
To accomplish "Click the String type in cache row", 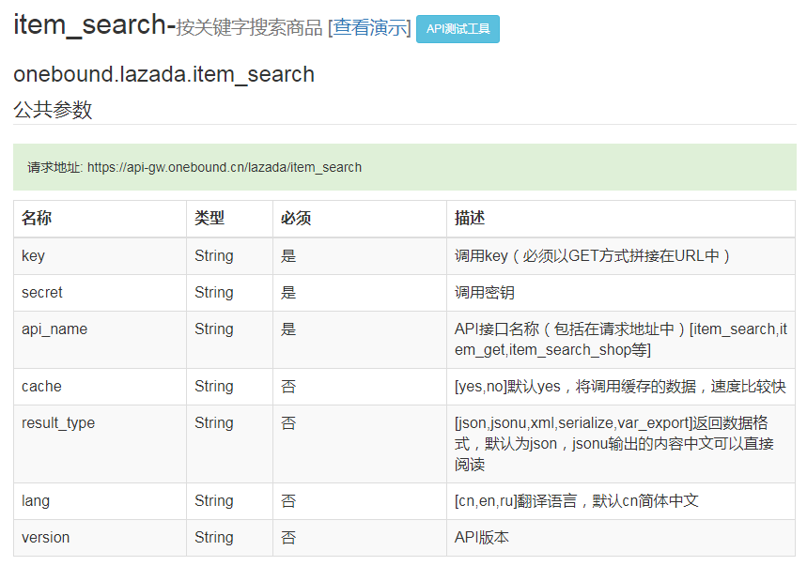I will tap(213, 387).
